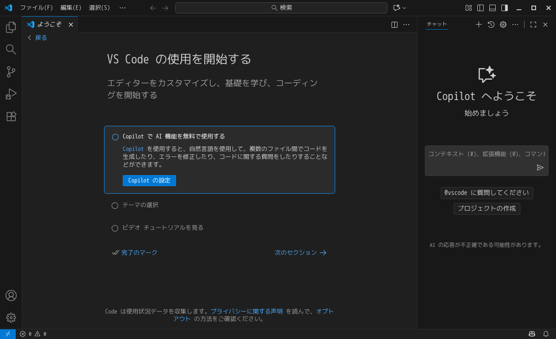This screenshot has height=339, width=556.
Task: Start a new chat with plus icon
Action: tap(479, 25)
